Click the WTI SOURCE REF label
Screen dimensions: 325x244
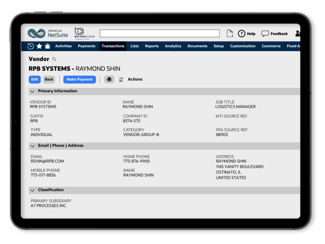(231, 116)
